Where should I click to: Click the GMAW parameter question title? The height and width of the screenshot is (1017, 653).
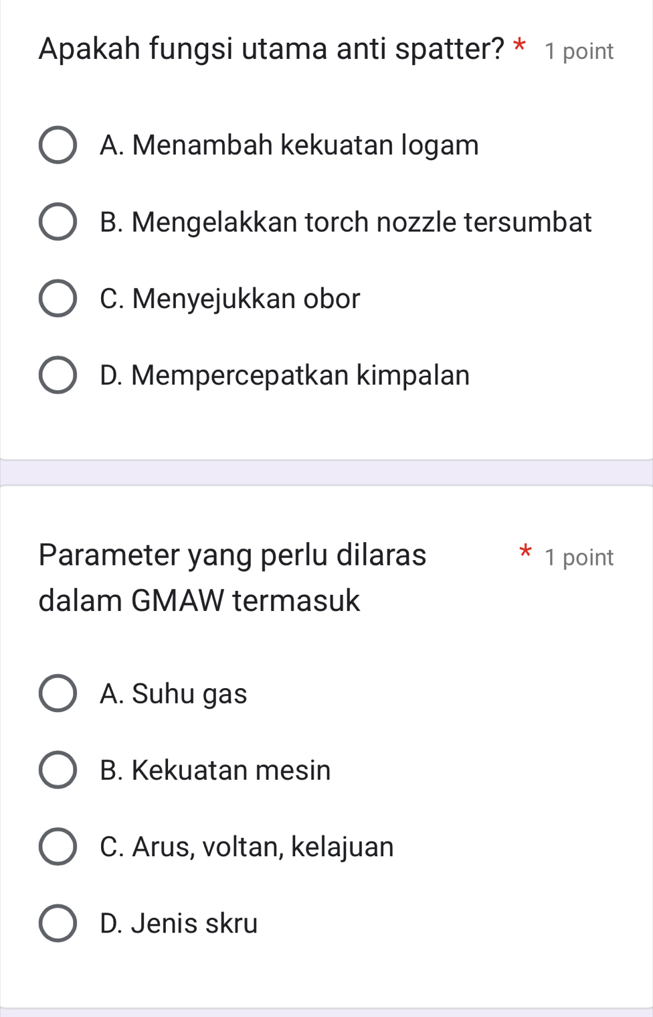(232, 577)
